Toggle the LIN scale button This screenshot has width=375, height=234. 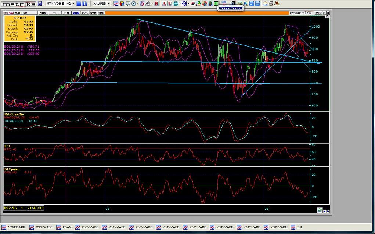tap(66, 13)
